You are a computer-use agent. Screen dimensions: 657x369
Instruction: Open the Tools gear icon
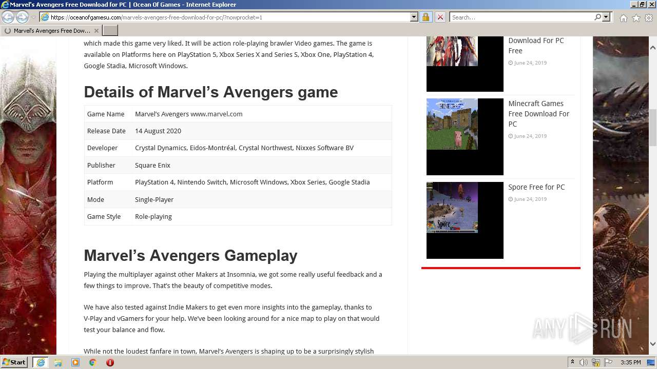tap(648, 18)
